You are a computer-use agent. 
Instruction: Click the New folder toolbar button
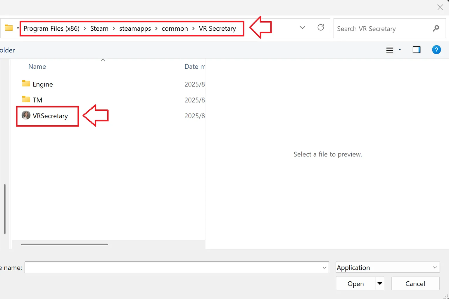point(7,50)
